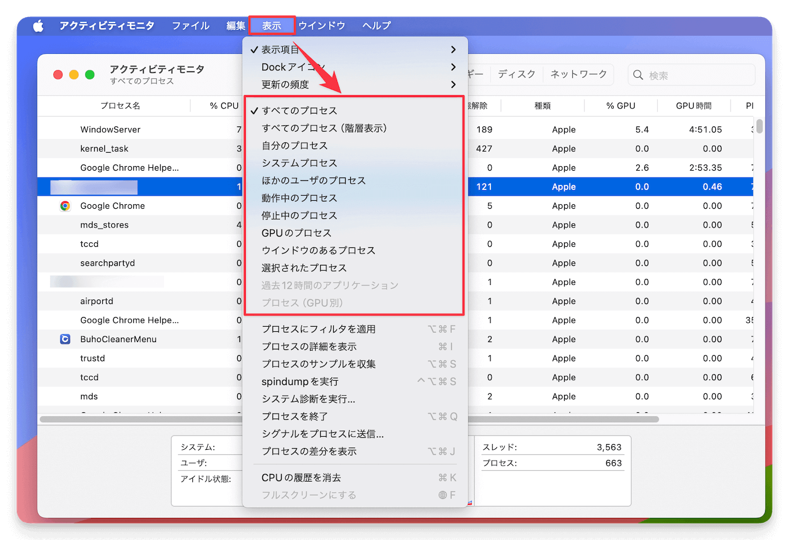Run spindump を実行 command
Image resolution: width=789 pixels, height=540 pixels.
tap(355, 382)
